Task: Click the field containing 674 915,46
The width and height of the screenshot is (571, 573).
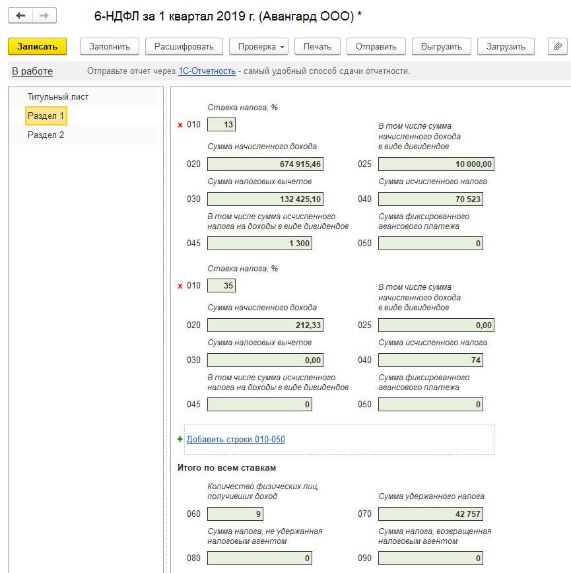Action: click(x=265, y=164)
